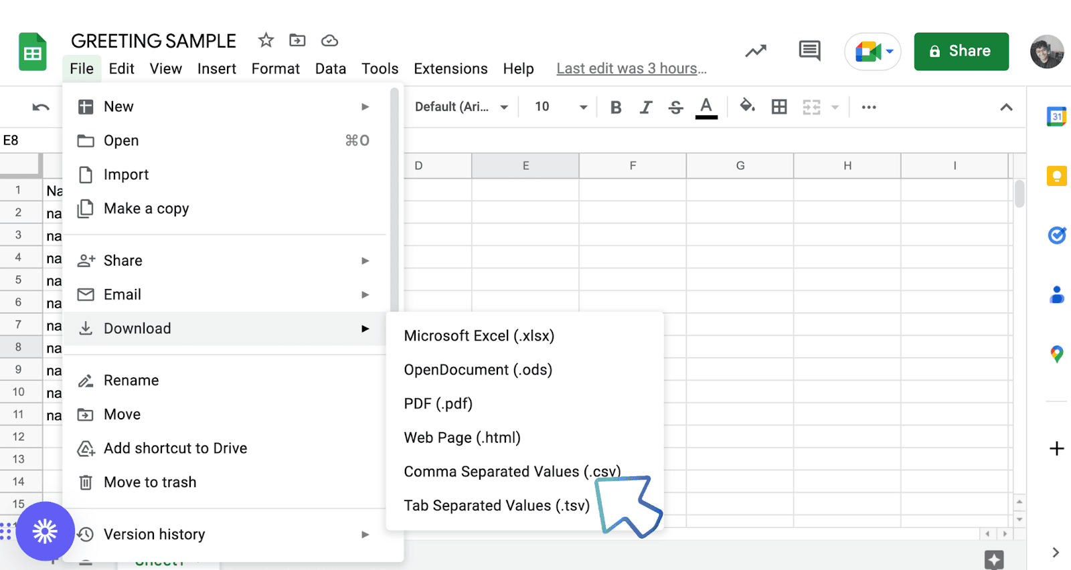
Task: Click the fill color paint bucket
Action: [747, 106]
